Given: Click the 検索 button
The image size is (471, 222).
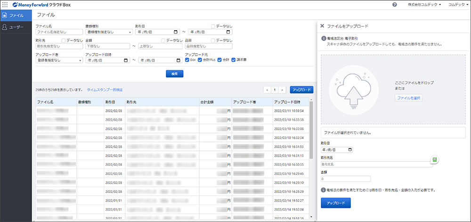Looking at the screenshot, I should click(175, 74).
